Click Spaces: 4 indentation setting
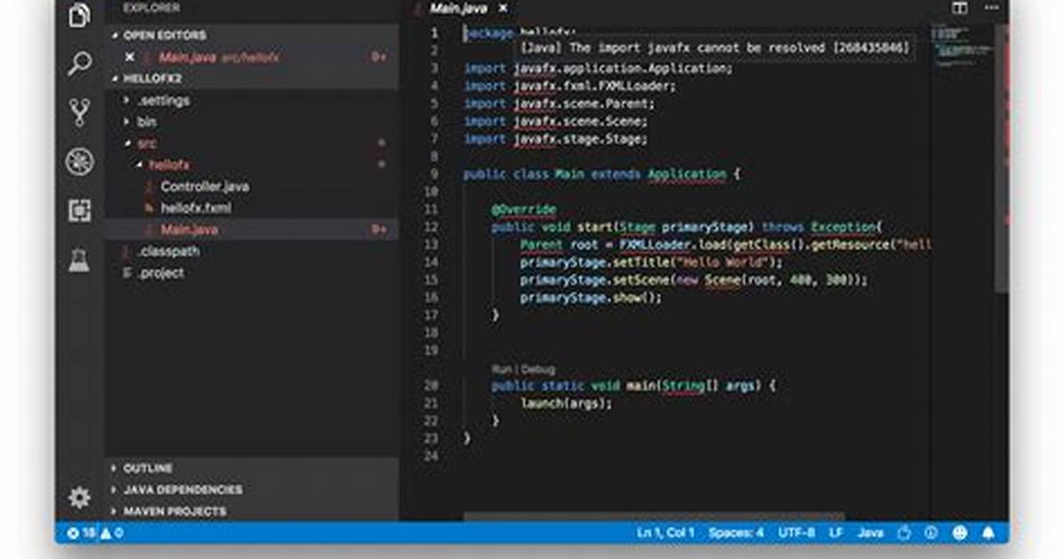Image resolution: width=1064 pixels, height=559 pixels. coord(736,533)
